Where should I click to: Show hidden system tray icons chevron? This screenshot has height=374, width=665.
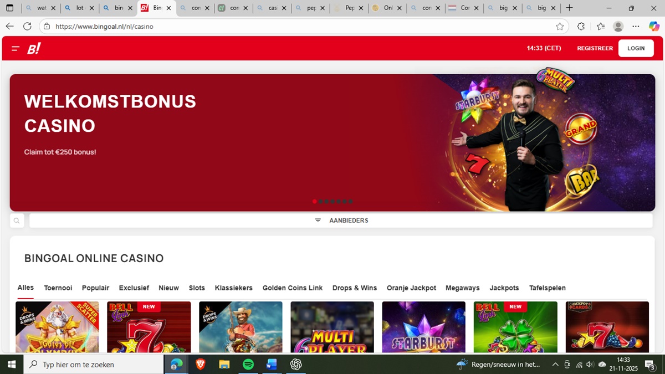tap(555, 365)
